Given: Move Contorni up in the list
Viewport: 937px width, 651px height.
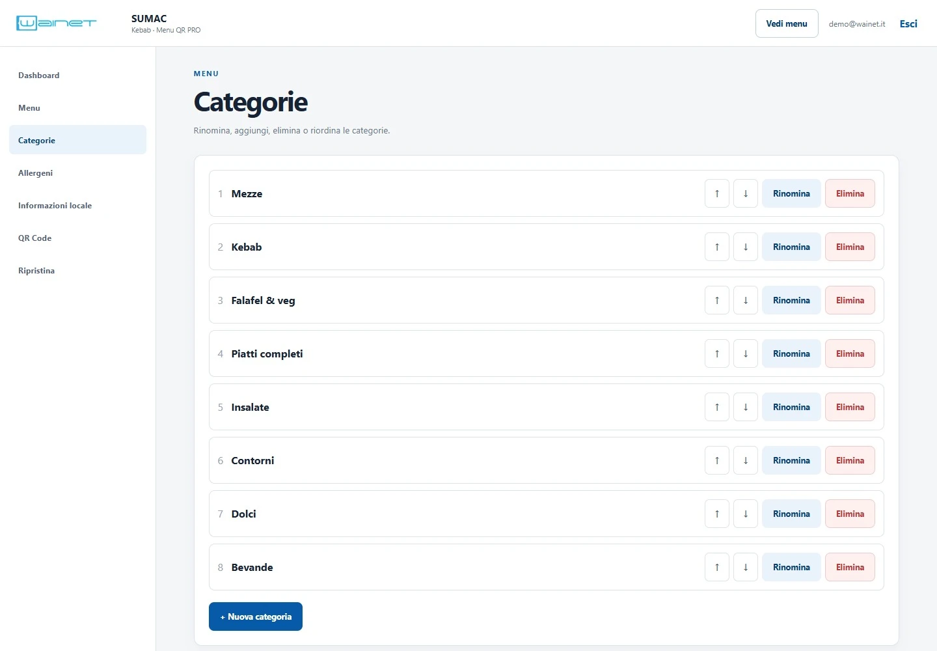Looking at the screenshot, I should click(717, 460).
